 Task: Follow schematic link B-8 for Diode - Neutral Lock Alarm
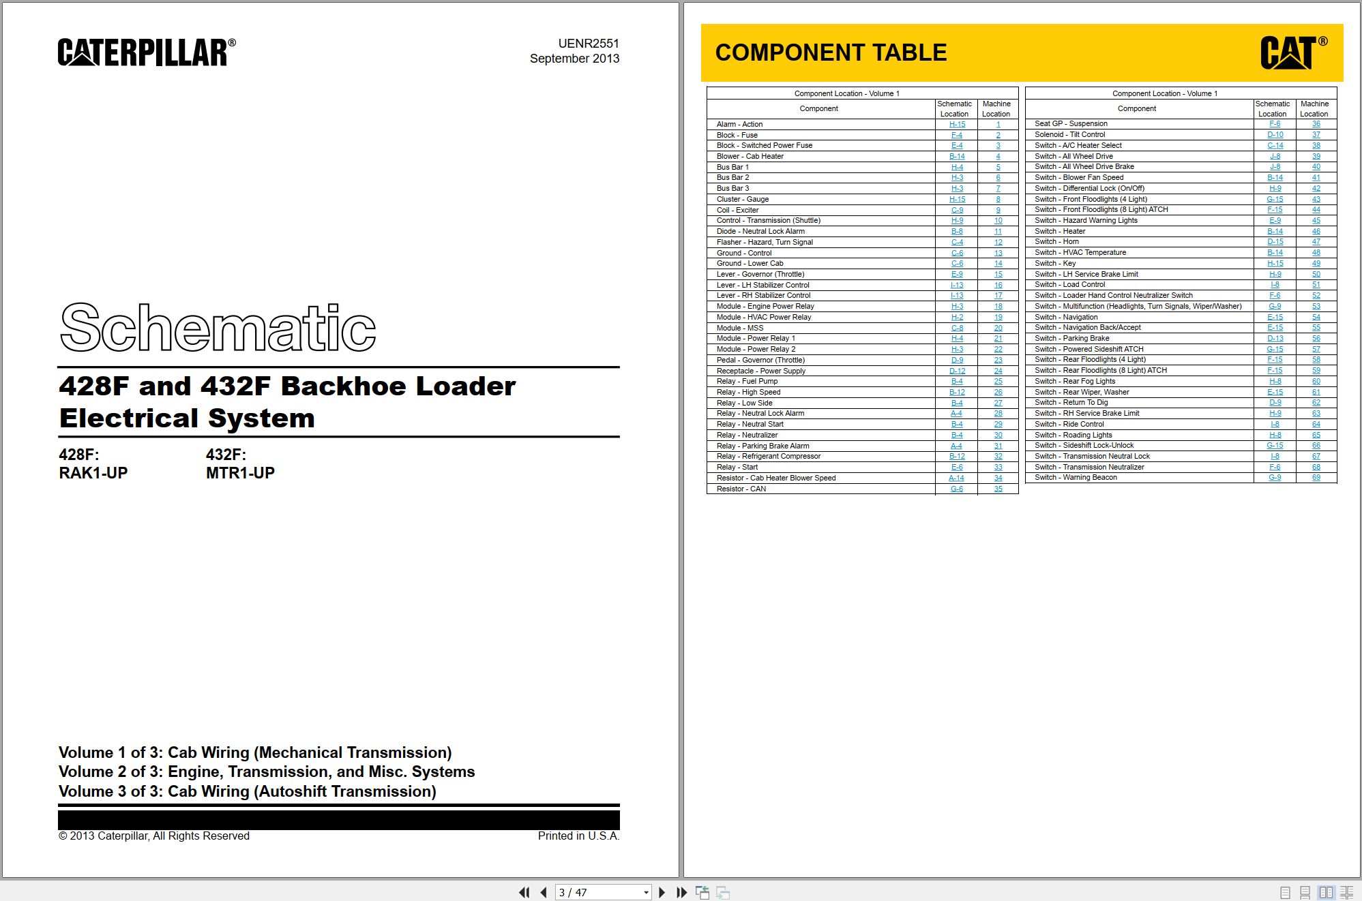click(957, 231)
